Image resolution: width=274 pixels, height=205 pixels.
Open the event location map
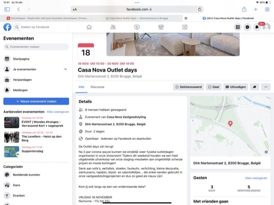point(230,126)
